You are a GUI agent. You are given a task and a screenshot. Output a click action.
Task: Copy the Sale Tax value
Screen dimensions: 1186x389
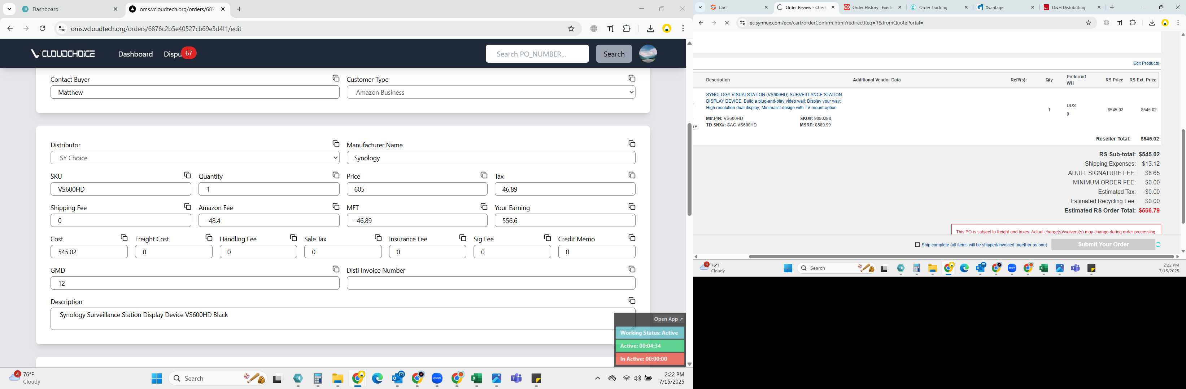[x=378, y=238]
